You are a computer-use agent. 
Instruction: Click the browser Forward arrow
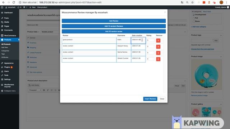pos(9,3)
